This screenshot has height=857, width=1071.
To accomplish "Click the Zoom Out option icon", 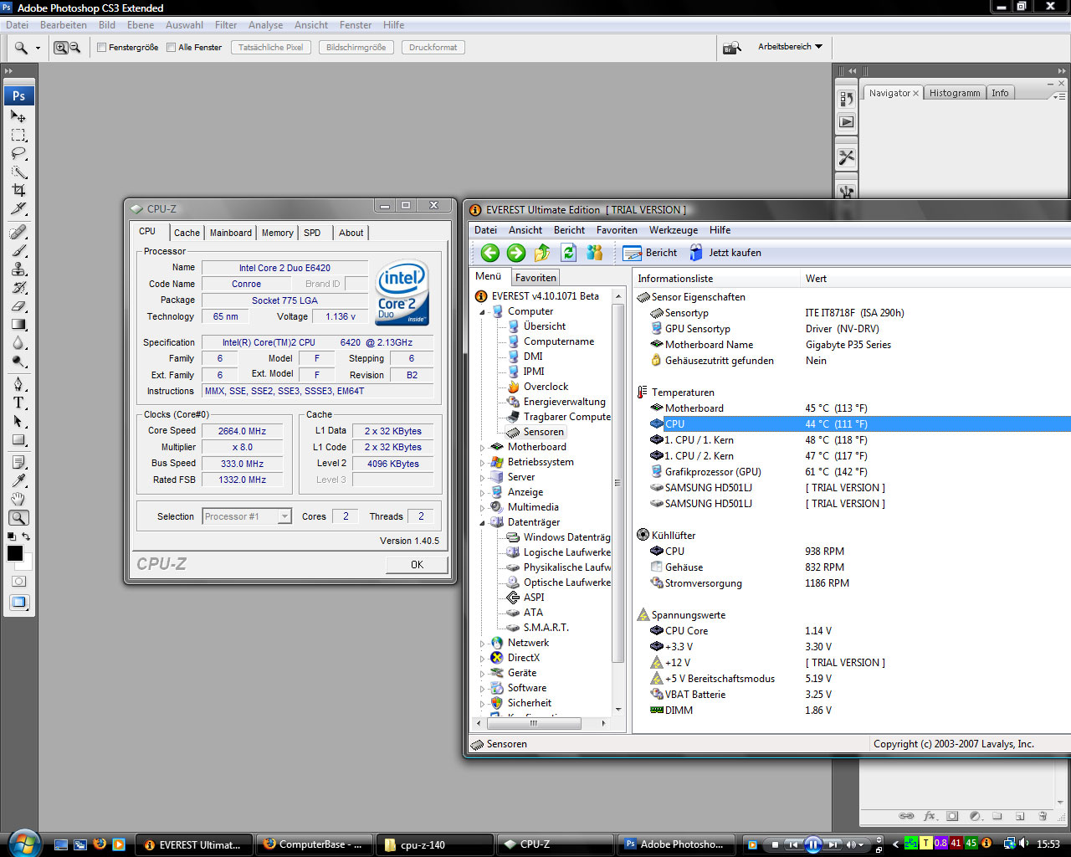I will click(x=74, y=48).
